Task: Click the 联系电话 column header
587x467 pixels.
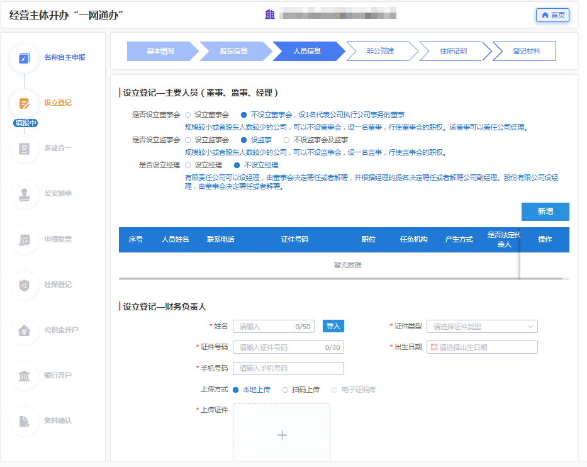Action: 220,239
